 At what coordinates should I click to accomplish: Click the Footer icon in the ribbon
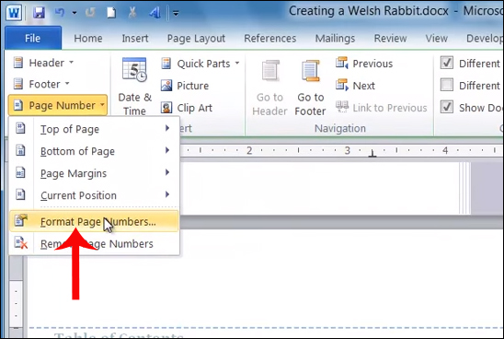18,84
